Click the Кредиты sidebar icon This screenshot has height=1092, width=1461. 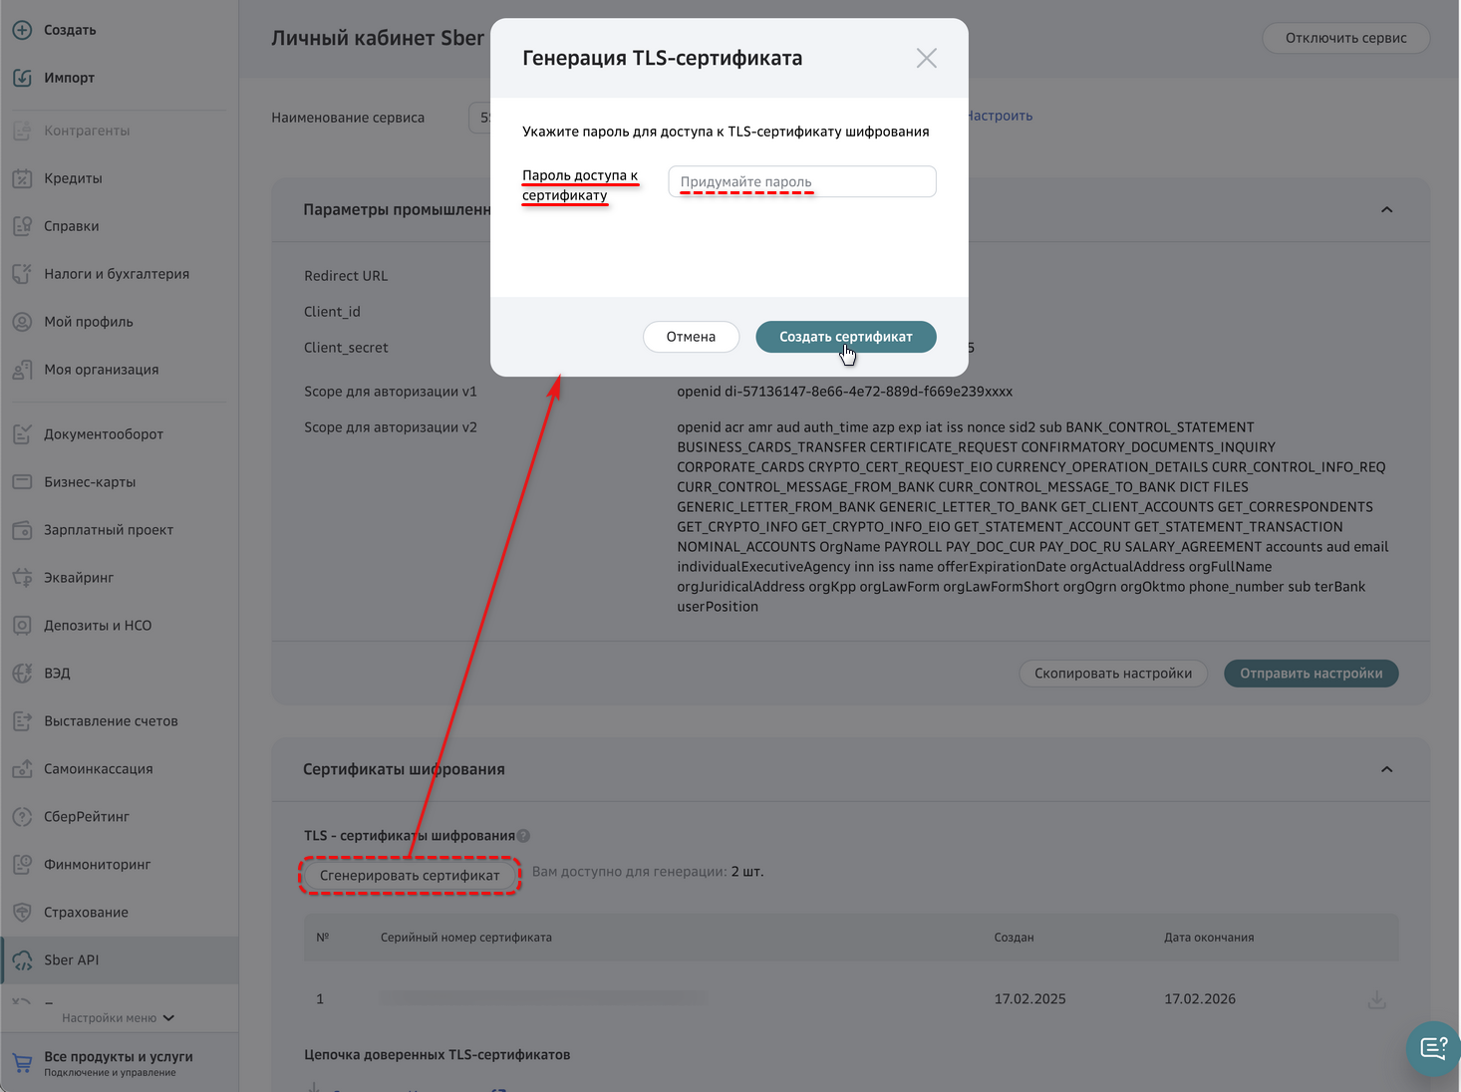click(22, 177)
